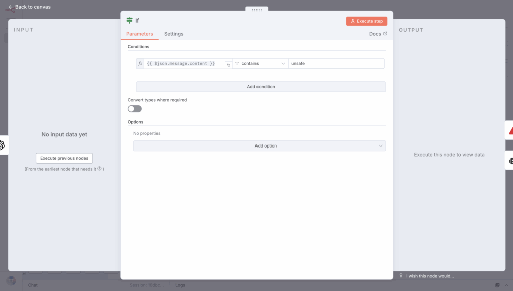Click the help question mark under Execute previous nodes
This screenshot has width=513, height=291.
click(x=99, y=169)
